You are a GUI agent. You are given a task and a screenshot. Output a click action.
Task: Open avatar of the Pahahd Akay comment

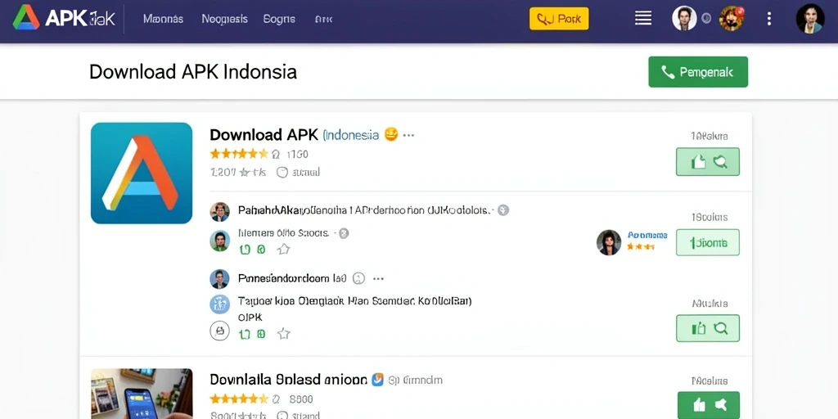coord(219,212)
